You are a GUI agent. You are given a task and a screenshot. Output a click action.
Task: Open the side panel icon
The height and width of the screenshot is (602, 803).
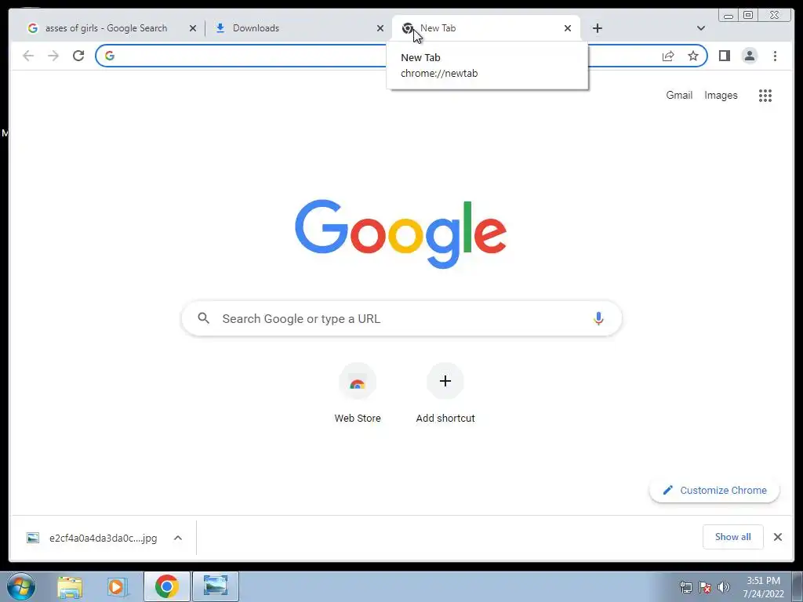(724, 56)
